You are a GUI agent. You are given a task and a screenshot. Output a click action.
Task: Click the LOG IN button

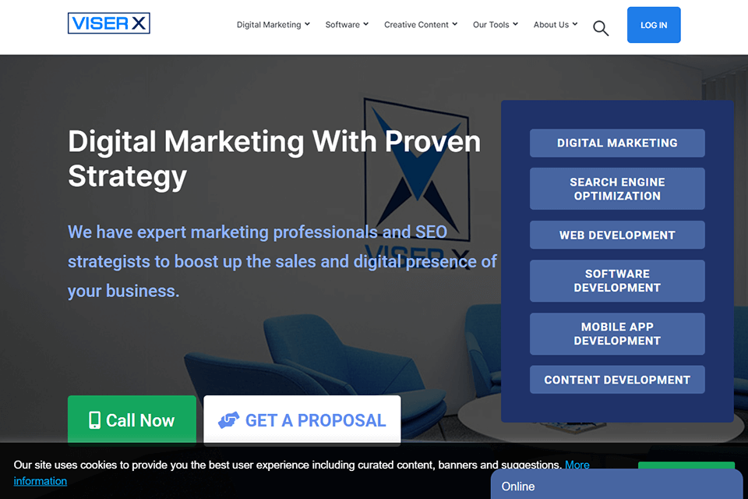click(654, 25)
